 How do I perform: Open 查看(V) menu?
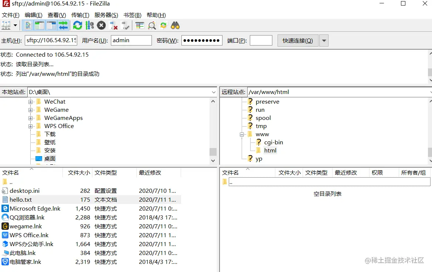point(57,15)
